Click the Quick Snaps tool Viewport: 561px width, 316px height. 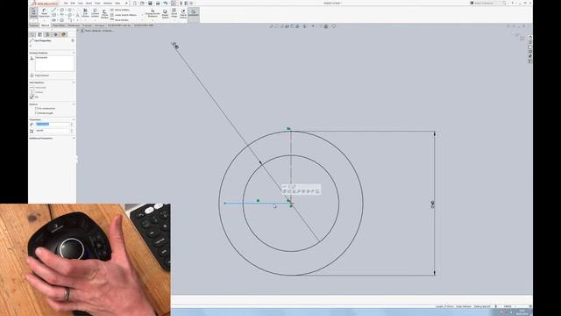click(174, 12)
